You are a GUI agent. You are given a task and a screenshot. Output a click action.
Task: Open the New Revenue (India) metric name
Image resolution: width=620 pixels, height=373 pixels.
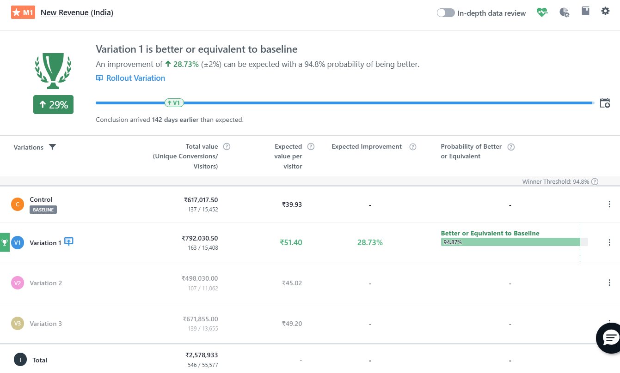[x=77, y=13]
